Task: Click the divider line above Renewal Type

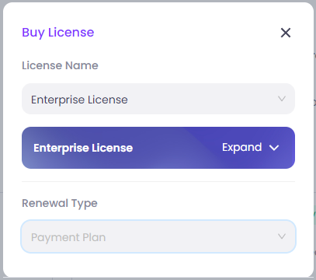Action: click(158, 181)
